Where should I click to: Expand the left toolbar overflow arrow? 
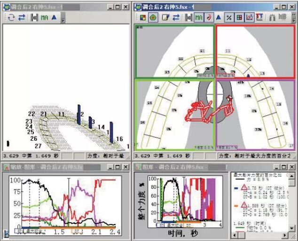[63, 19]
